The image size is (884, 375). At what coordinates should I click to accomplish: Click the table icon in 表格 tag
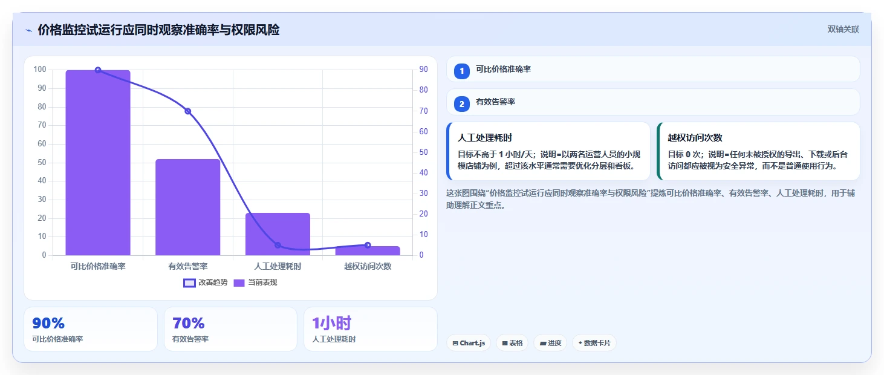tap(505, 343)
